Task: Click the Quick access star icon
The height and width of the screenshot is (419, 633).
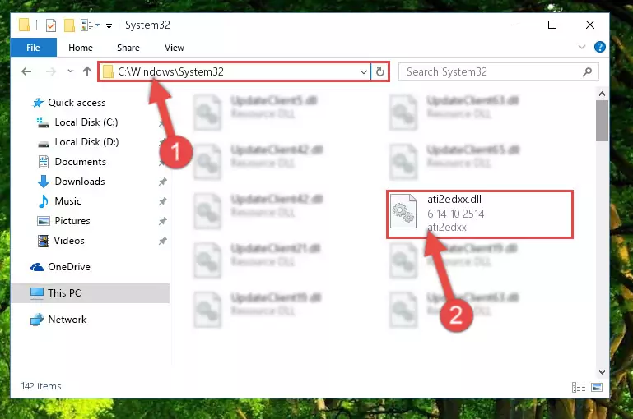Action: pos(38,103)
